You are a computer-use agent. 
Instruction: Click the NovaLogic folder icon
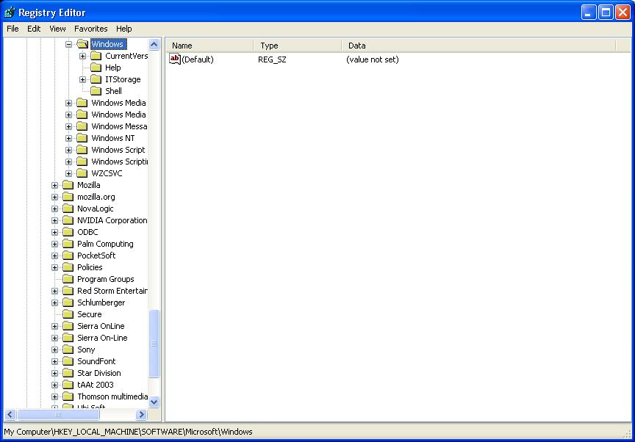pos(68,209)
